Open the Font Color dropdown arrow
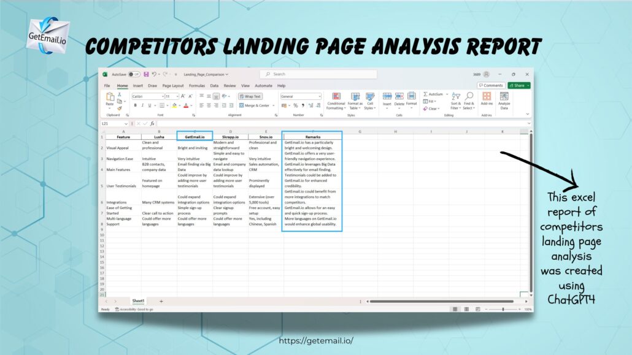Viewport: 632px width, 355px height. (190, 105)
